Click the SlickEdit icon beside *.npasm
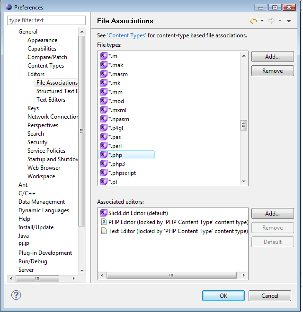 [104, 119]
